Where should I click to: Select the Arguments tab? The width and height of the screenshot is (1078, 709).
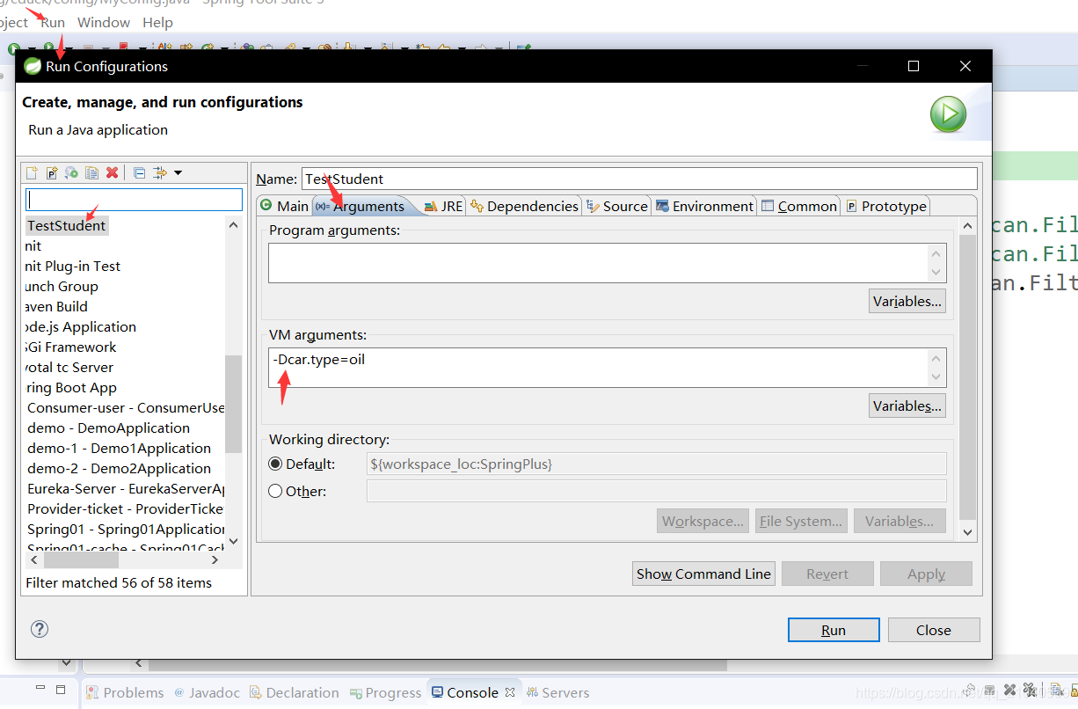[361, 206]
